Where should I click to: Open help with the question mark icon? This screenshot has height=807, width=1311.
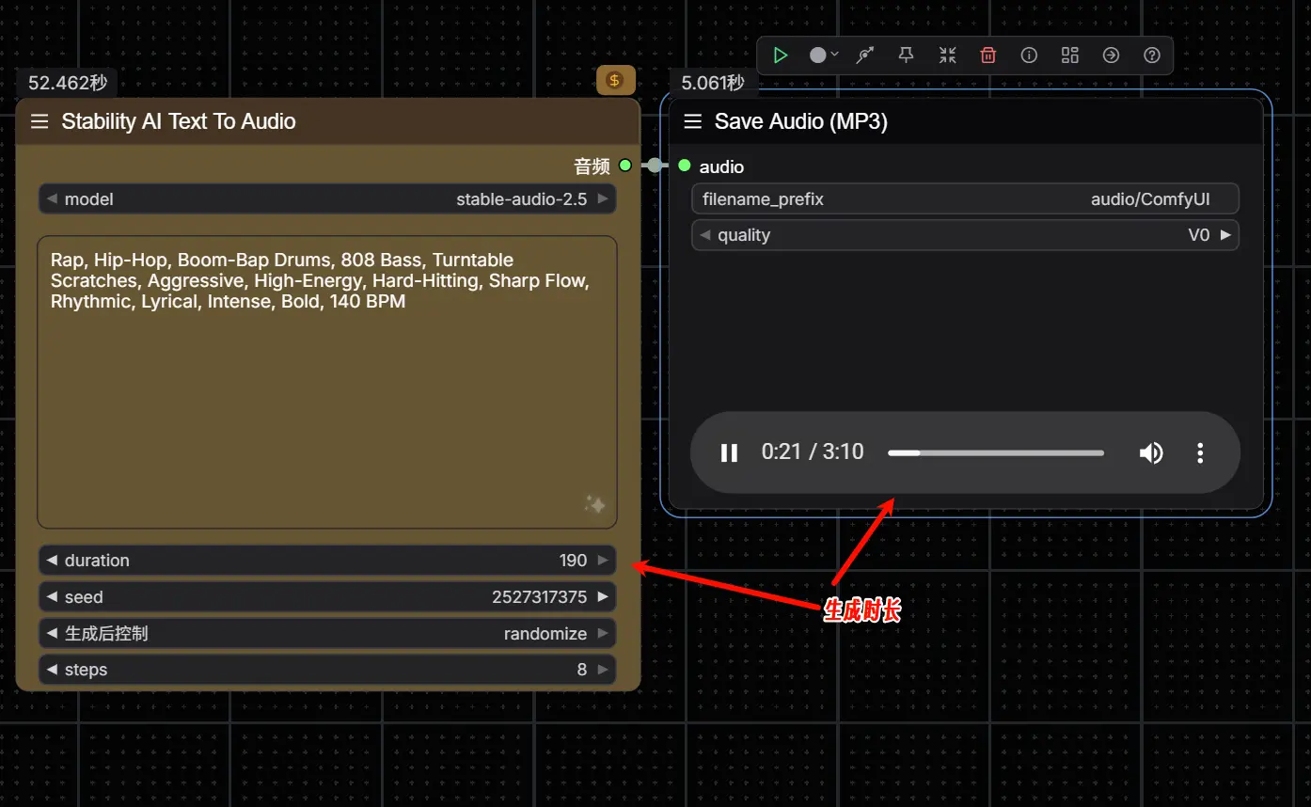click(1152, 55)
